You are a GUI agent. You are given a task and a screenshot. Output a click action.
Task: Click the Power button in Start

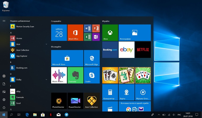[x=4, y=108]
